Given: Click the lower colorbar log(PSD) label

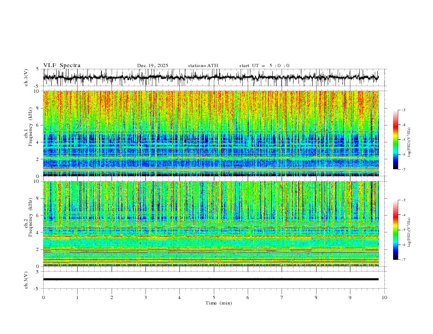Looking at the screenshot, I should tap(409, 232).
